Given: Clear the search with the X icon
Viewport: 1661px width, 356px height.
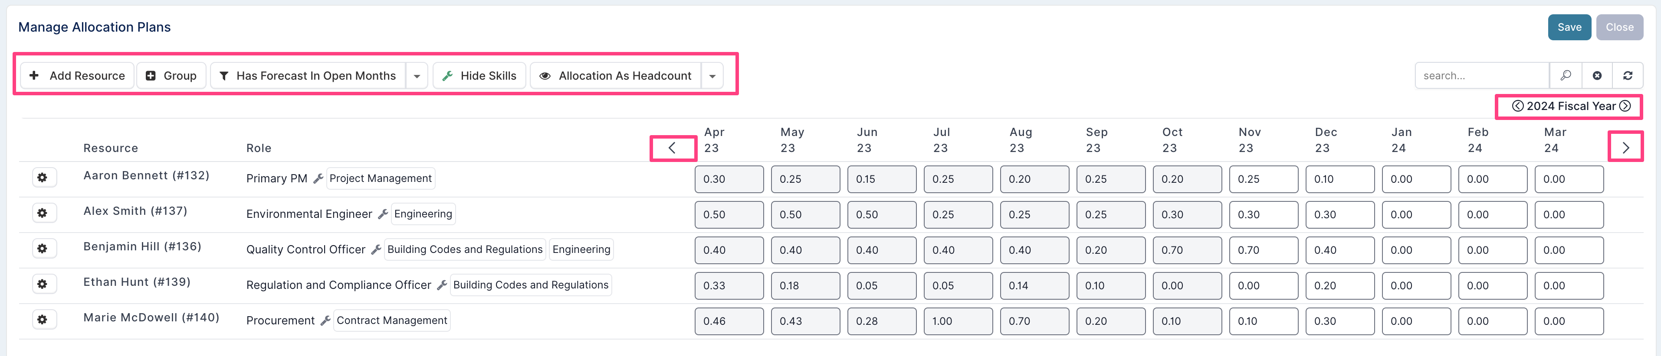Looking at the screenshot, I should (1596, 76).
